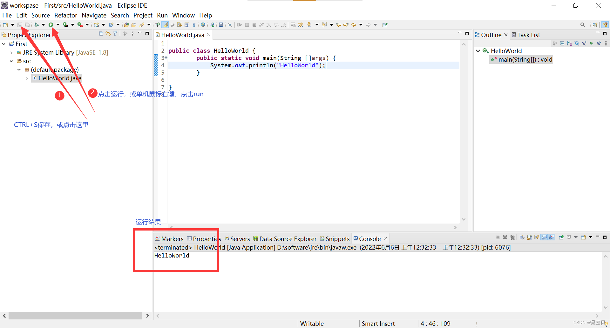Open the Run button dropdown arrow
Image resolution: width=610 pixels, height=328 pixels.
pos(58,25)
